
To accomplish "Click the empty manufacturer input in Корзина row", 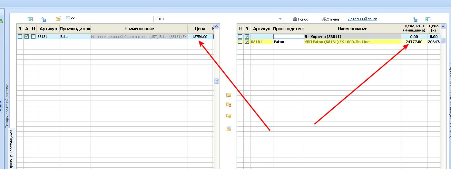I will pyautogui.click(x=289, y=37).
